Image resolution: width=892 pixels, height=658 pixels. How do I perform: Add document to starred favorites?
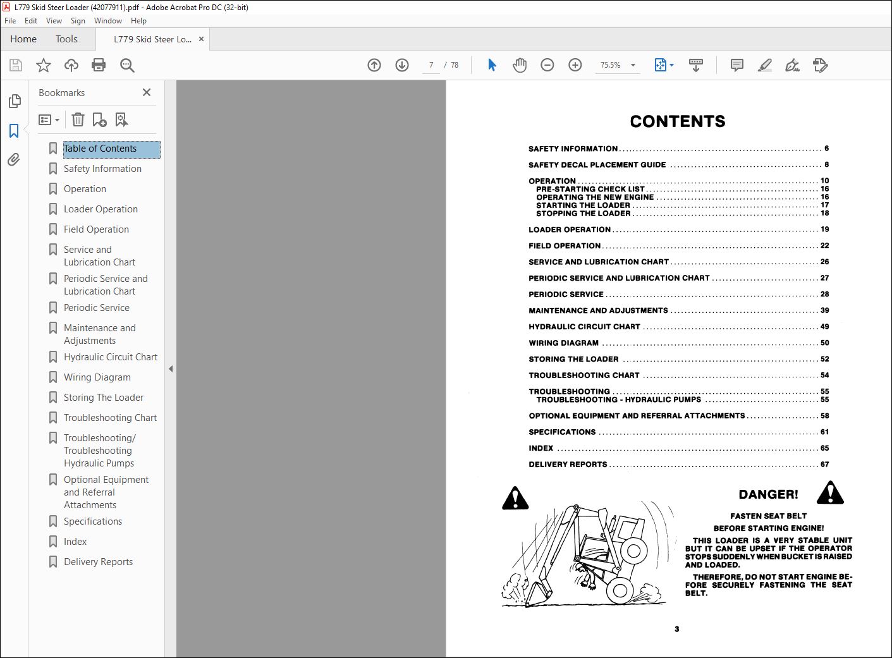click(x=44, y=65)
